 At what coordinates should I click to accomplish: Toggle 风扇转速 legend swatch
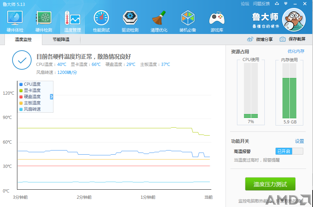21,109
